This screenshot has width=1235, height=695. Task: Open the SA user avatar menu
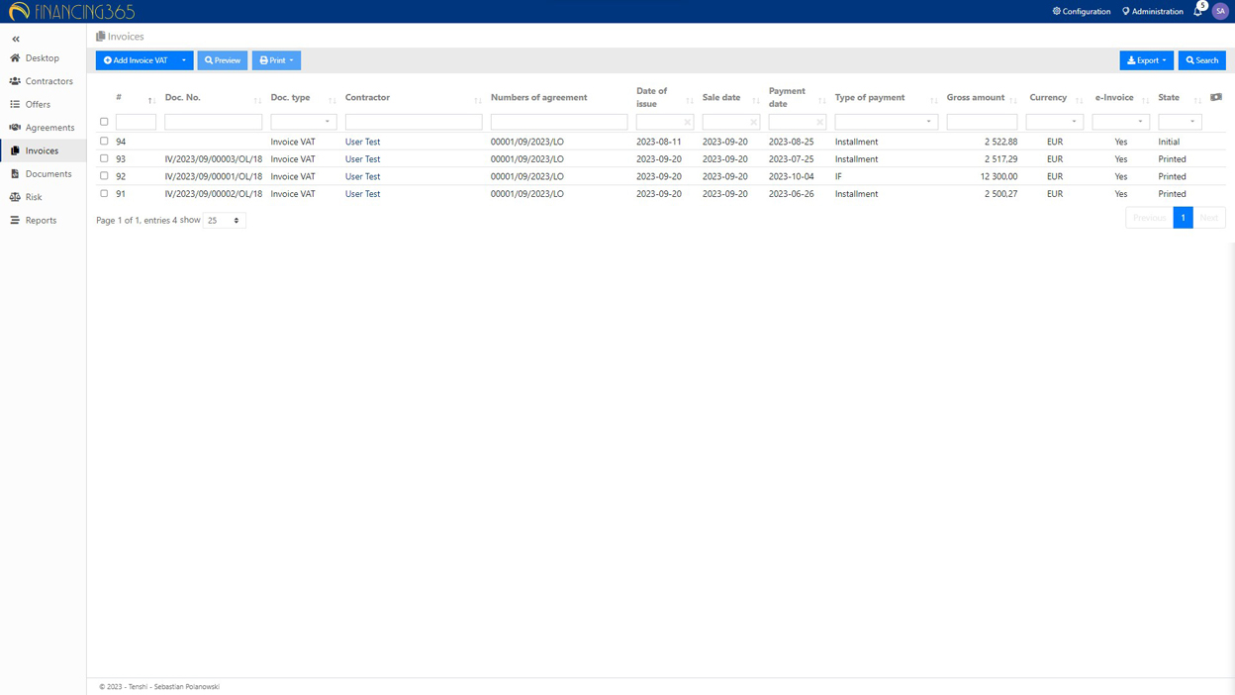point(1220,11)
